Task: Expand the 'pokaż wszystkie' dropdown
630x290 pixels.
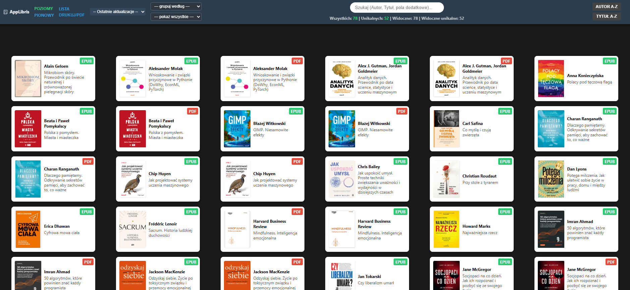Action: coord(176,17)
